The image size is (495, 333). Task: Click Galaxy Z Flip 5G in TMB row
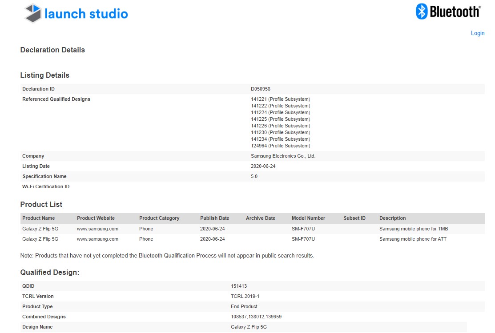(x=40, y=229)
